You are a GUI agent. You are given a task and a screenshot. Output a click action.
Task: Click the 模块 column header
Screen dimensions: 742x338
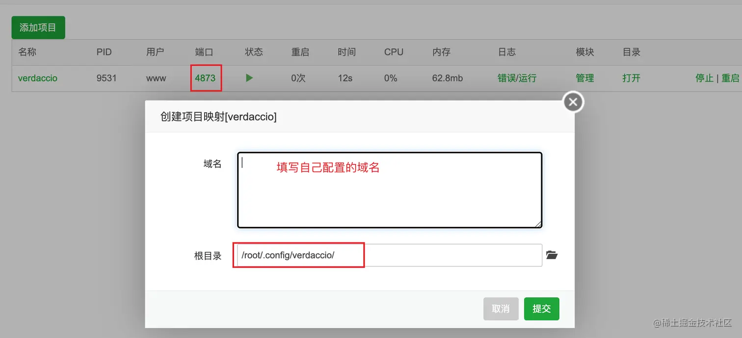pos(585,52)
